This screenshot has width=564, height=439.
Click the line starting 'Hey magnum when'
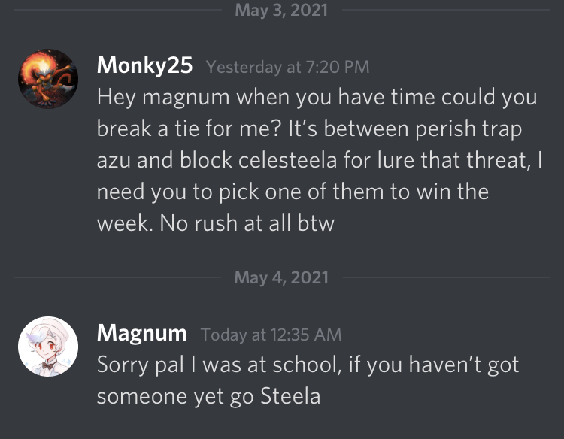[x=317, y=98]
